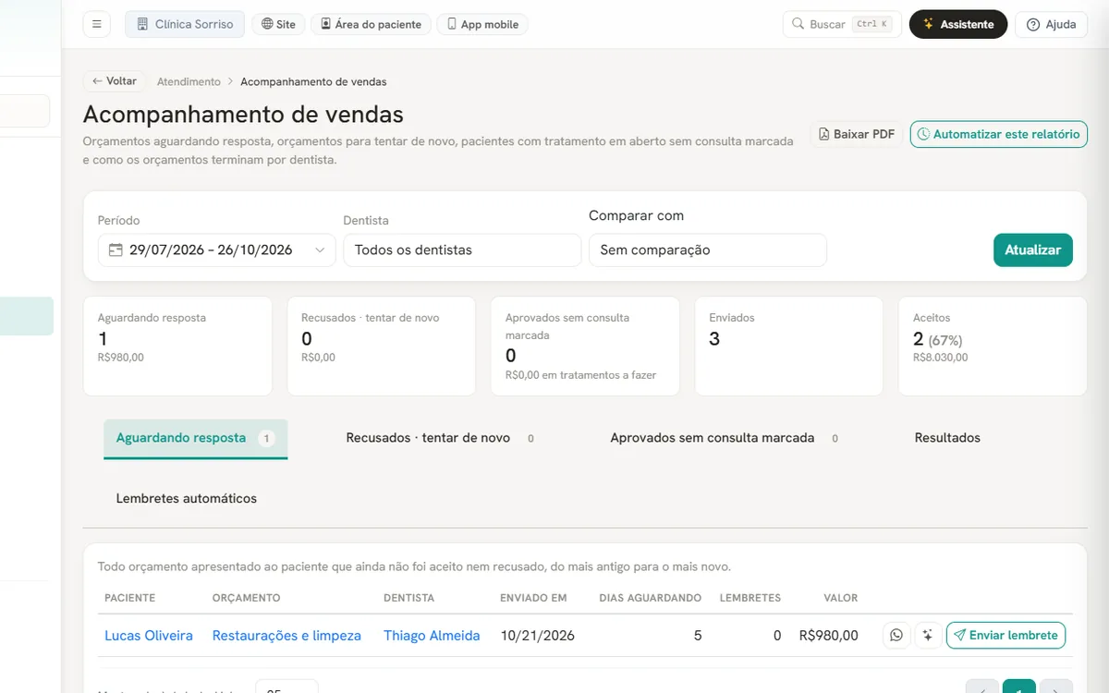1109x693 pixels.
Task: Sort by the Valor column header
Action: tap(841, 598)
